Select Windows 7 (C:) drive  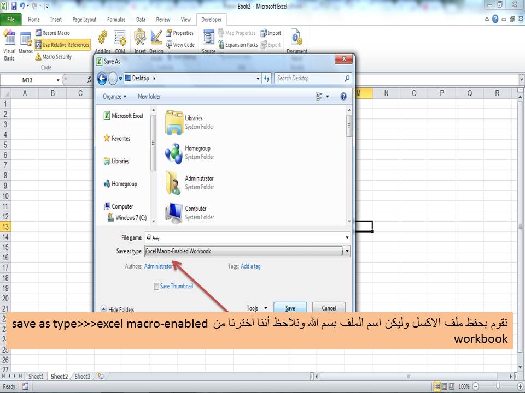click(127, 218)
